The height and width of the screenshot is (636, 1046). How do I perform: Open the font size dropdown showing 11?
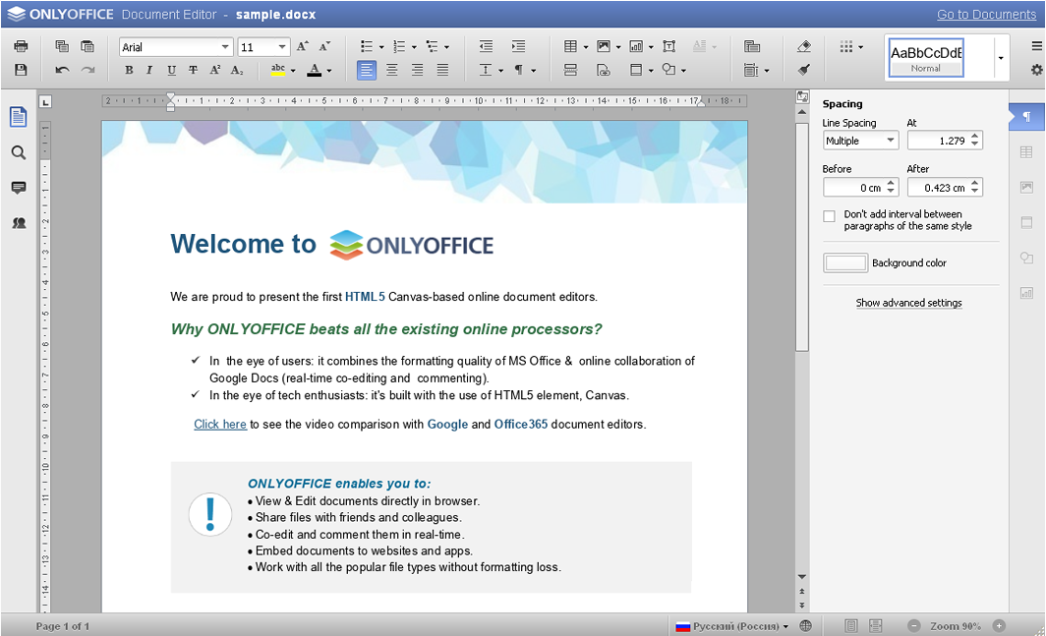(282, 47)
